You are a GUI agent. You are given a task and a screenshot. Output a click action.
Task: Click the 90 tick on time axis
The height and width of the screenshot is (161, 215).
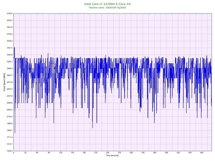pos(49,153)
